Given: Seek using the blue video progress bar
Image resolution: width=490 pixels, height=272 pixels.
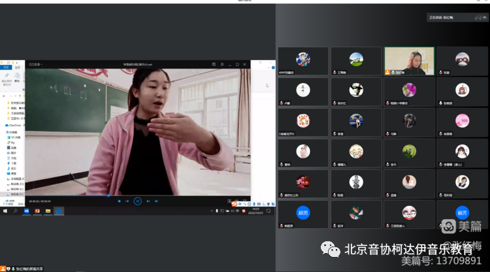Looking at the screenshot, I should pos(137,195).
